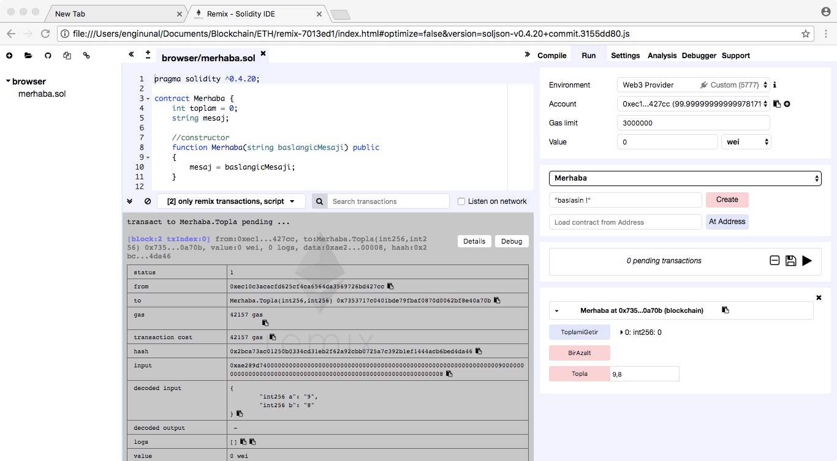Open the Merhaba contract selection dropdown
The width and height of the screenshot is (837, 461).
tap(685, 178)
